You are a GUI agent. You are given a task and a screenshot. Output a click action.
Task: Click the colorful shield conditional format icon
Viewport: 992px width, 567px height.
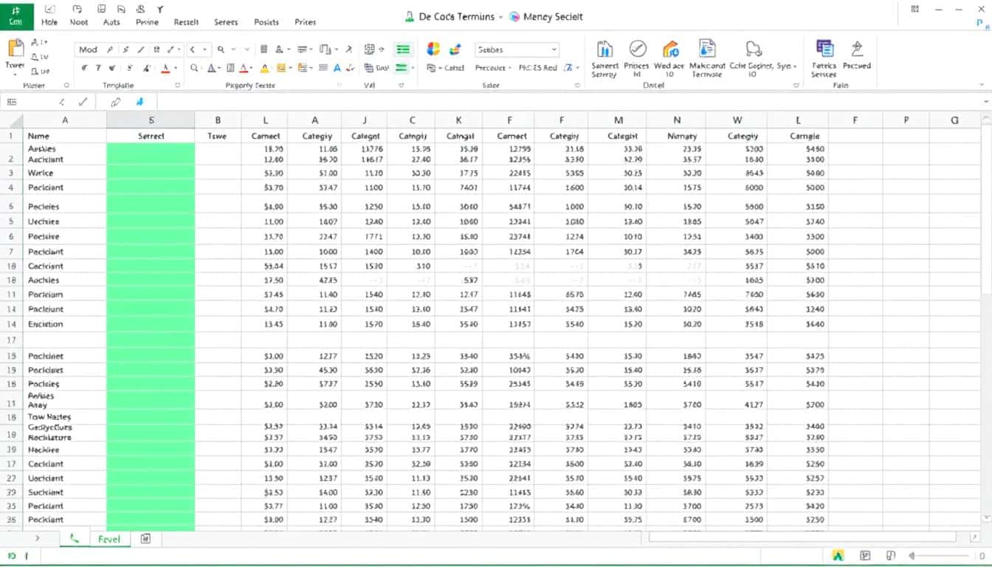[x=433, y=49]
